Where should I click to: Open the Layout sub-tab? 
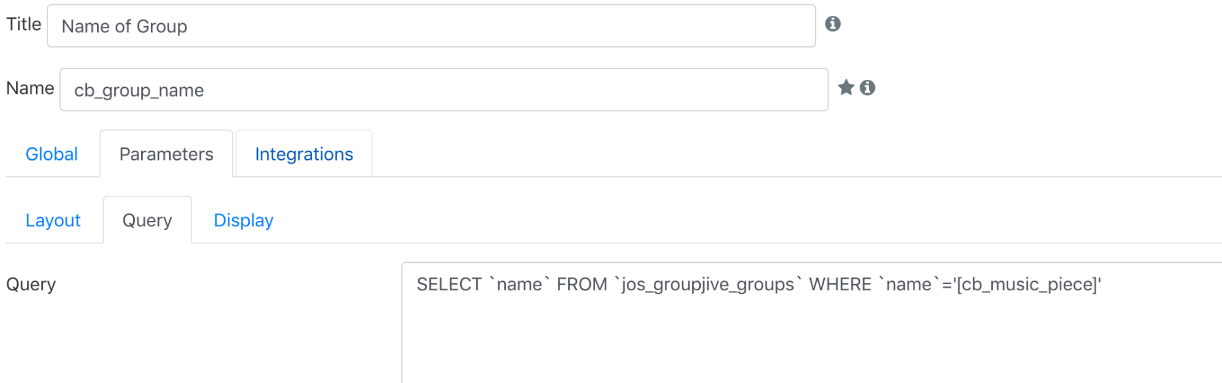point(53,220)
